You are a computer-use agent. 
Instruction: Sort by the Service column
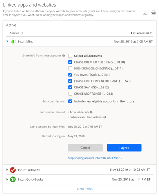coord(16,33)
